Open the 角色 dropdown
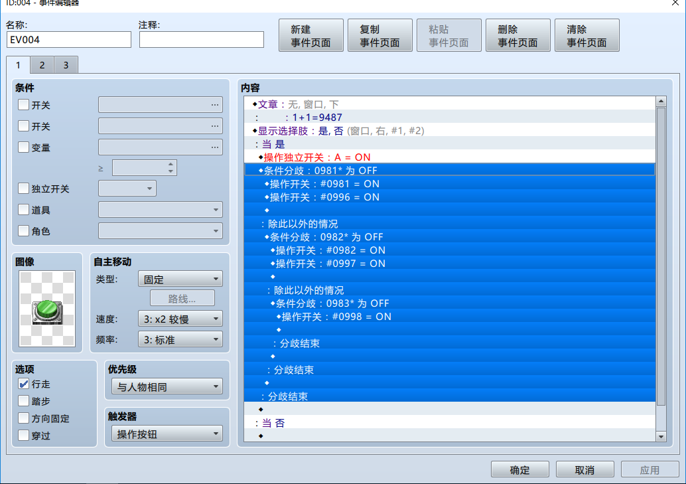This screenshot has width=686, height=484. [x=161, y=230]
